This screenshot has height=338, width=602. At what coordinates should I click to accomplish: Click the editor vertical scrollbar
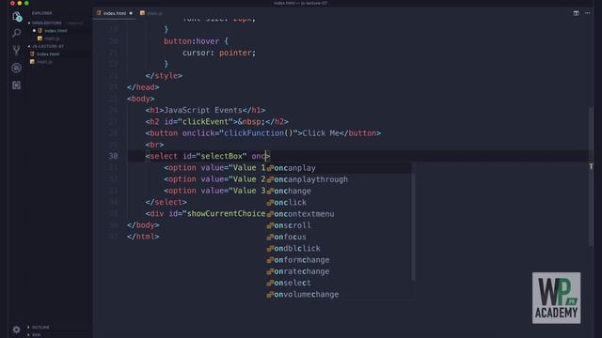tap(591, 177)
